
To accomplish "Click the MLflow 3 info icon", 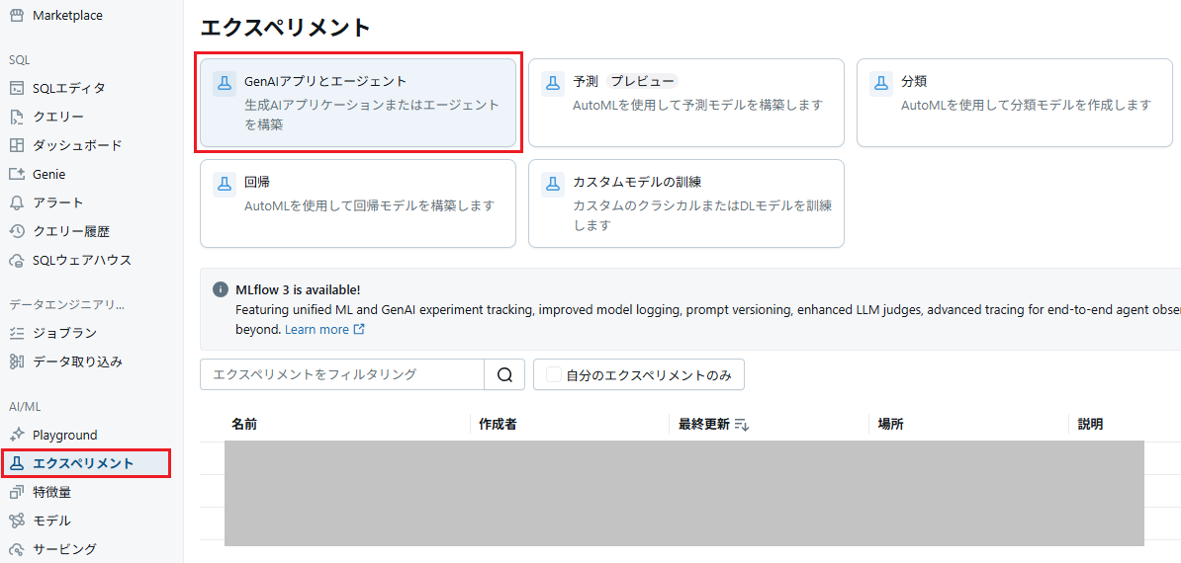I will point(220,289).
